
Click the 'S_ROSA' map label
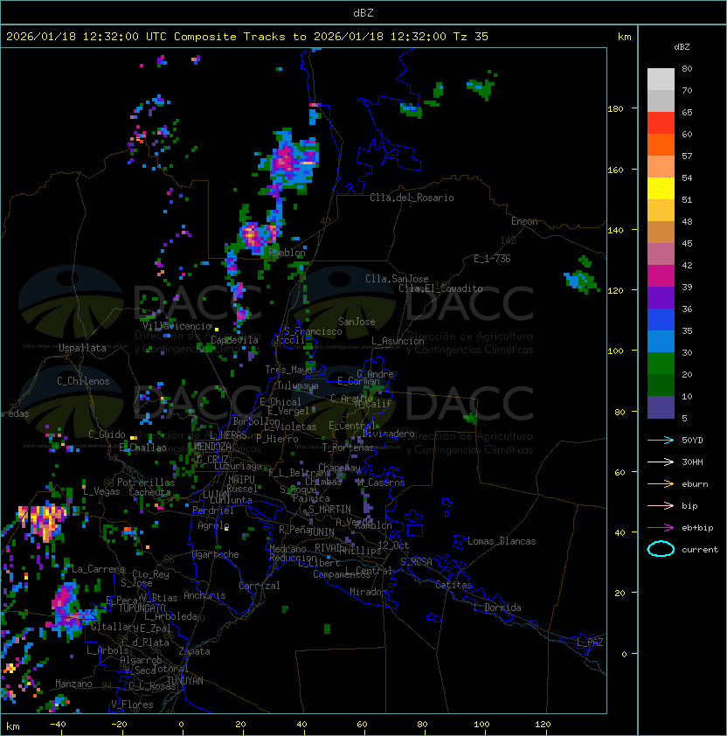click(416, 561)
